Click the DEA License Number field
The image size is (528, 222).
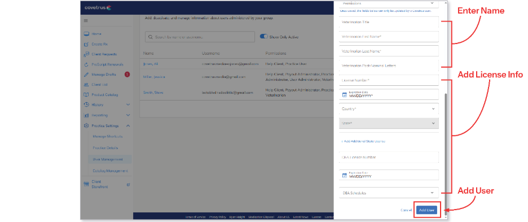point(389,157)
